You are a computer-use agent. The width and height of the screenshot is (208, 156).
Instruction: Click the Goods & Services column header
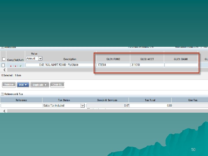click(x=107, y=100)
